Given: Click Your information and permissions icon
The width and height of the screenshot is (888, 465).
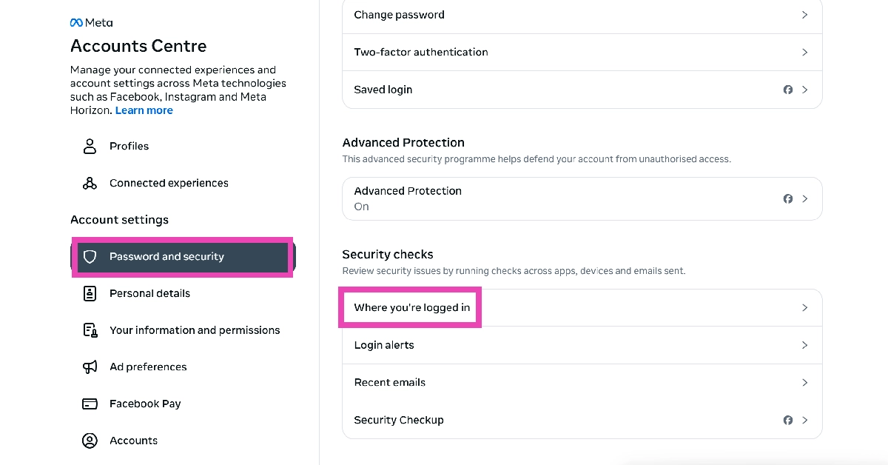Looking at the screenshot, I should (90, 330).
